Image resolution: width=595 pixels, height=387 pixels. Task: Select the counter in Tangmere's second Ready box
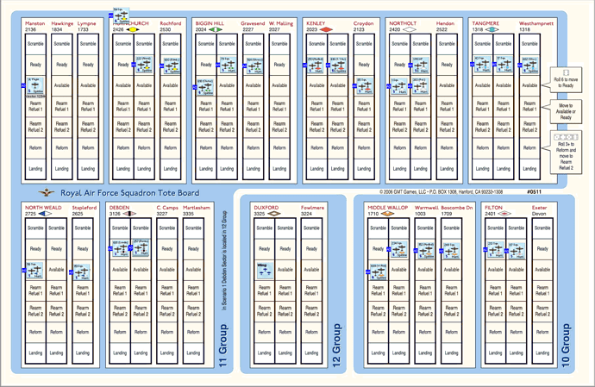tap(504, 65)
